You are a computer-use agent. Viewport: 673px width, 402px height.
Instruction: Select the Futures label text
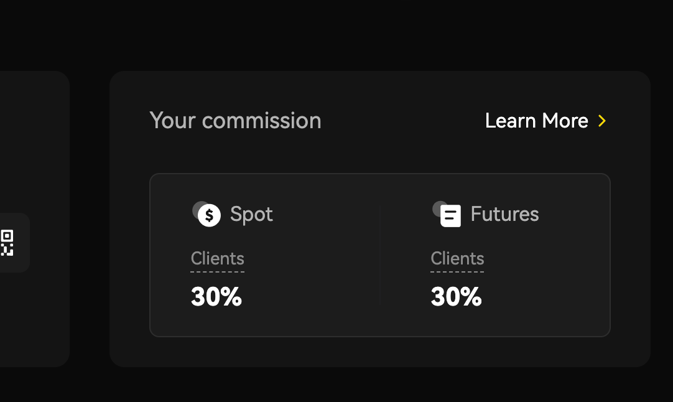pyautogui.click(x=504, y=214)
